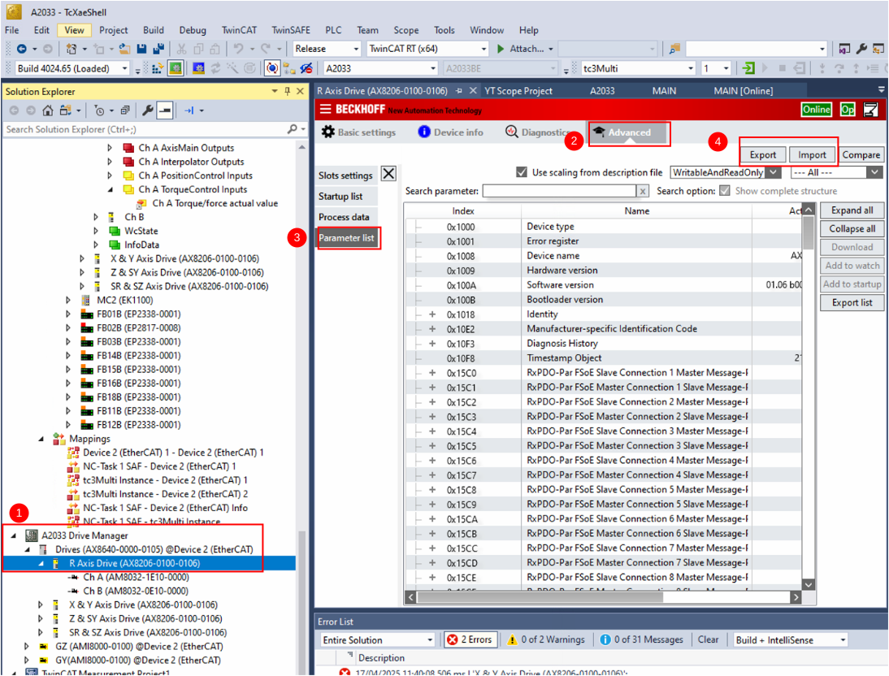The height and width of the screenshot is (676, 889).
Task: Uncheck Use scaling from description file
Action: pyautogui.click(x=522, y=171)
